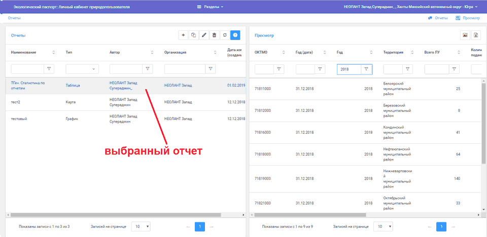Copy the selected report with duplicate icon
487x237 pixels.
(193, 35)
